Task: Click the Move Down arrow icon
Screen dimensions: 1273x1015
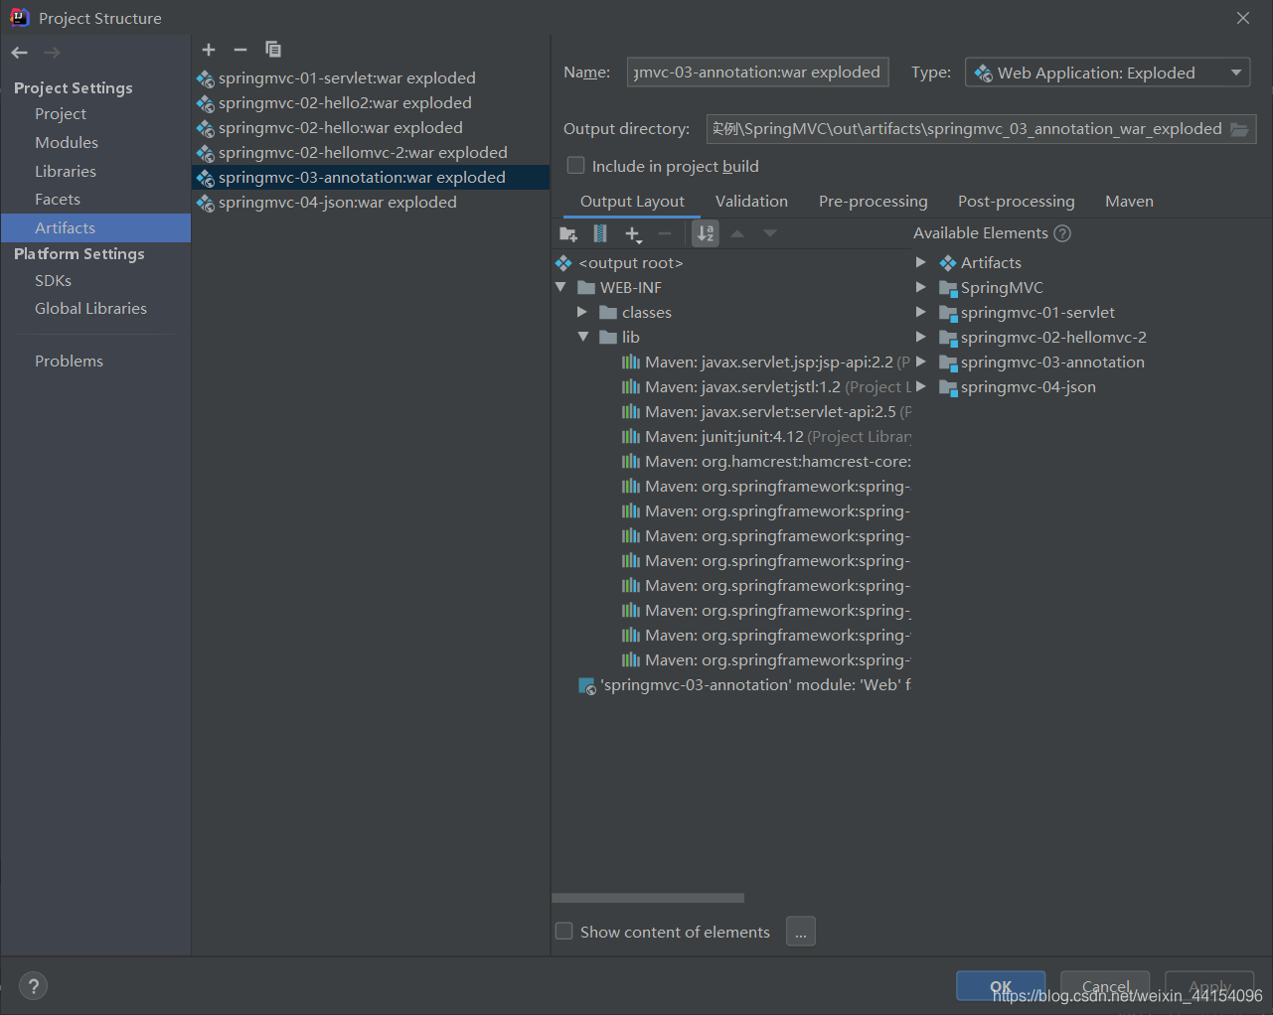Action: click(x=770, y=234)
